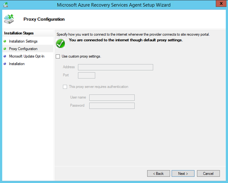Select Microsoft Update Opt-In stage
228x183 pixels.
pyautogui.click(x=27, y=56)
